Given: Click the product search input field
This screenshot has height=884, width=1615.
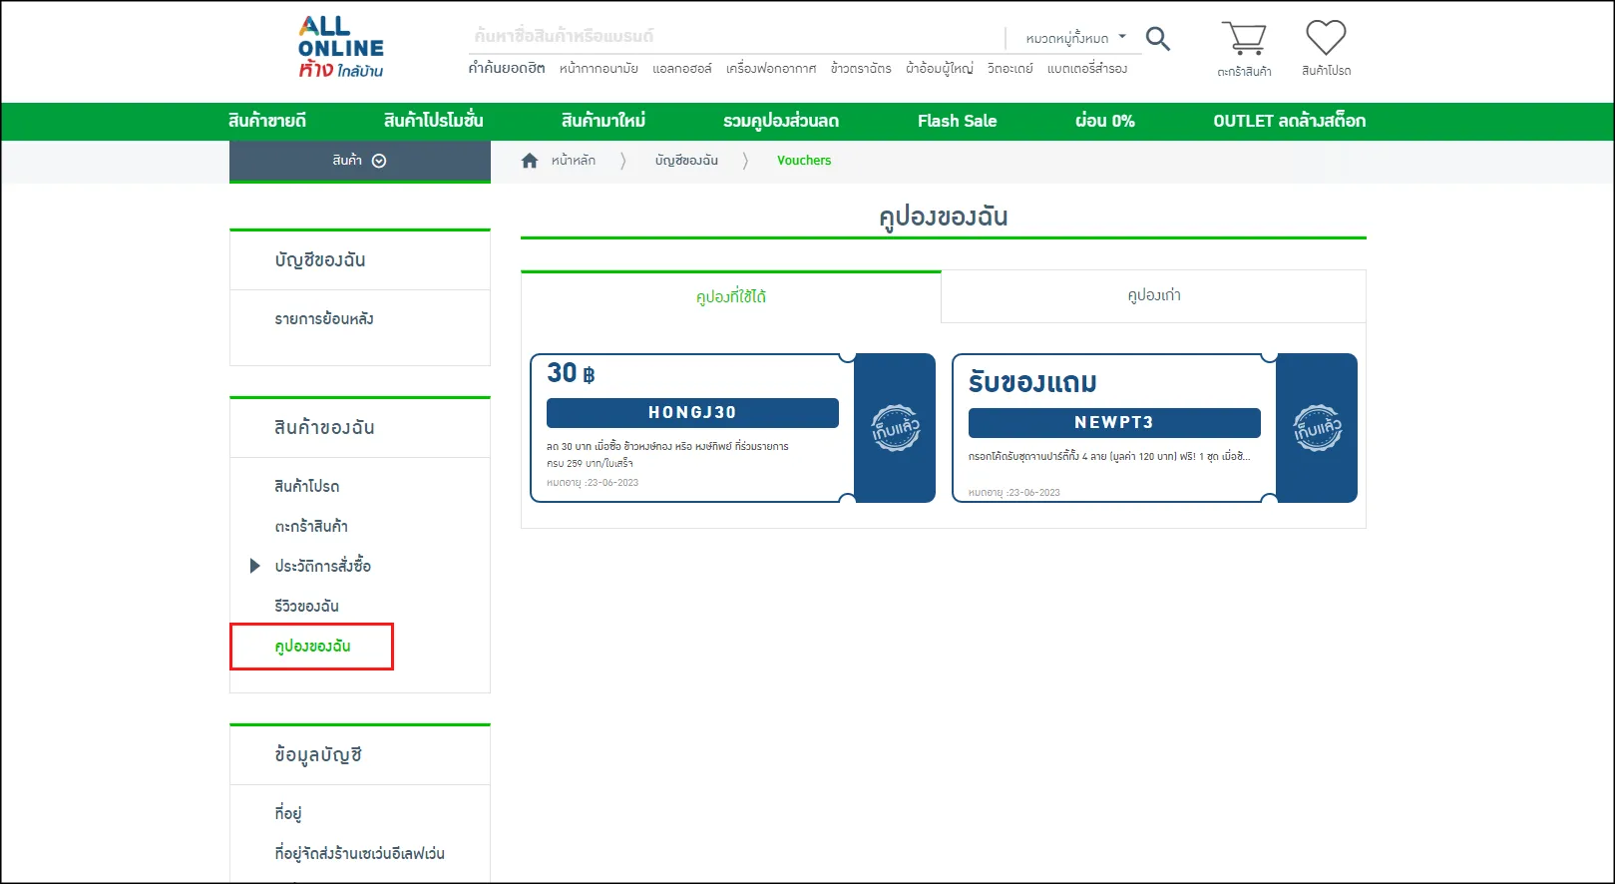Looking at the screenshot, I should pyautogui.click(x=733, y=36).
